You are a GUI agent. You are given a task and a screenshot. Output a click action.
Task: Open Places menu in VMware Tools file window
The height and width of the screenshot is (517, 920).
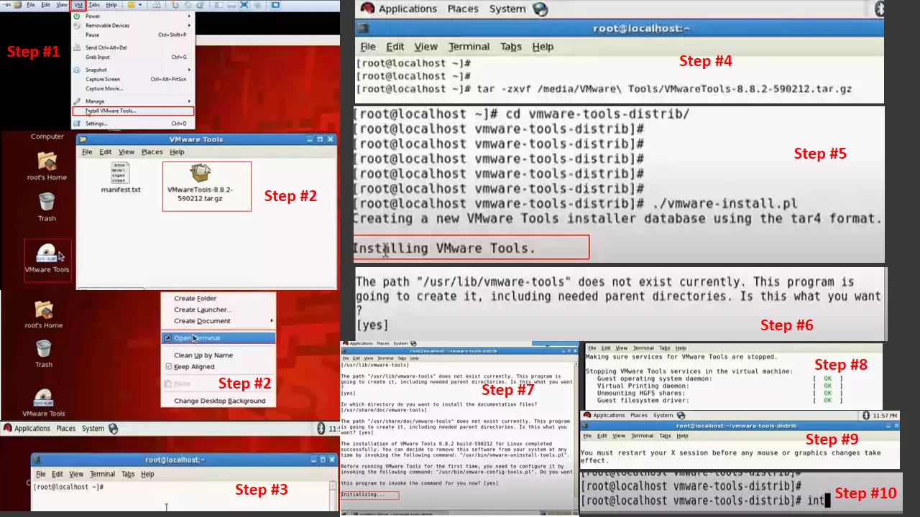(x=152, y=152)
